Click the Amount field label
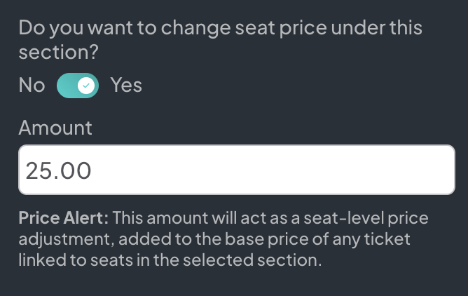 pyautogui.click(x=55, y=128)
